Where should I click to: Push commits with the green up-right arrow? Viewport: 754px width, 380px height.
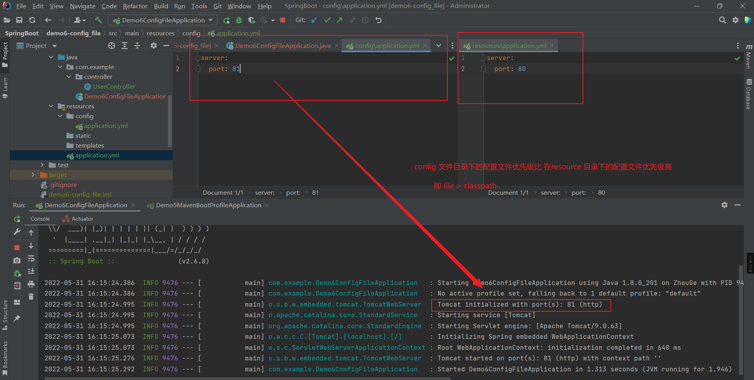tap(340, 20)
